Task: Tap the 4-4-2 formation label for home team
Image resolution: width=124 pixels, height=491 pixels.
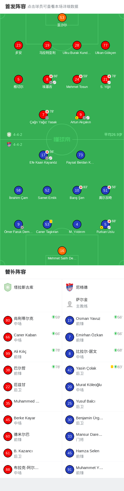Action: click(x=18, y=135)
